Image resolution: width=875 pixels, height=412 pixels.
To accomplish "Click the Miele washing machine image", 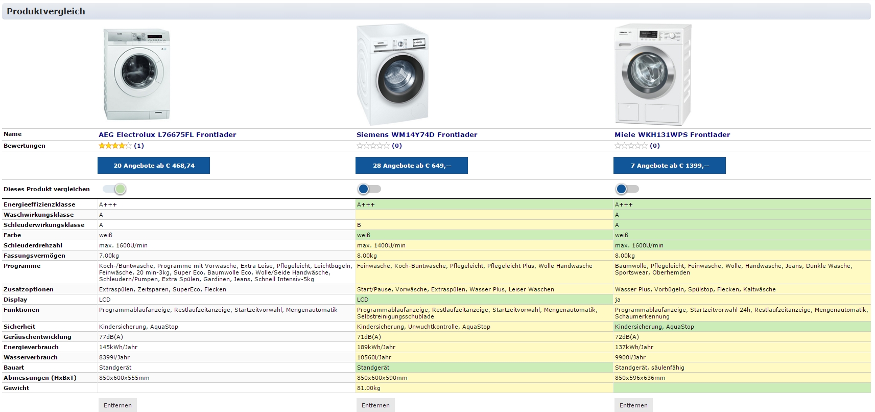I will (653, 75).
